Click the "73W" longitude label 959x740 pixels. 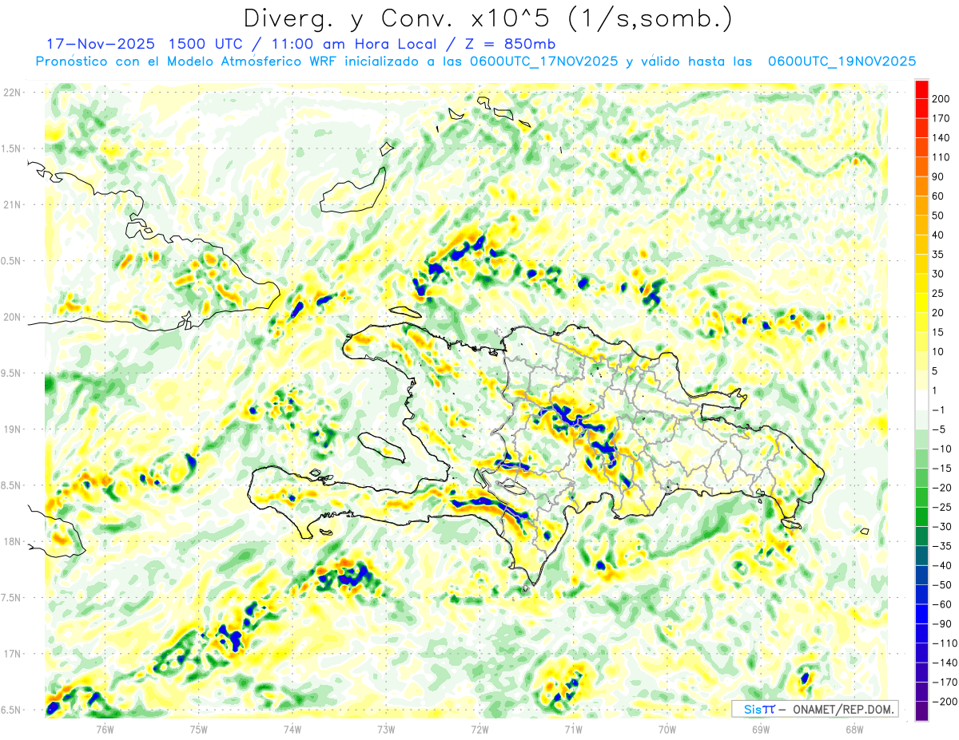pos(386,728)
